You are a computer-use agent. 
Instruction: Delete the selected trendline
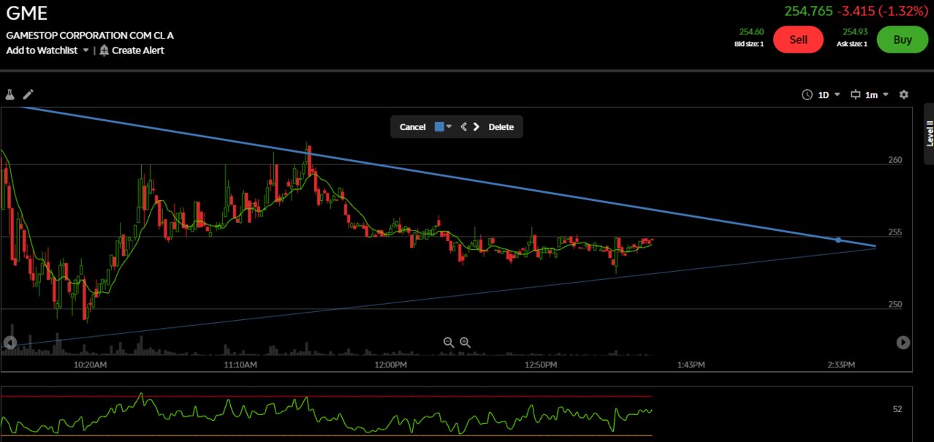(501, 127)
